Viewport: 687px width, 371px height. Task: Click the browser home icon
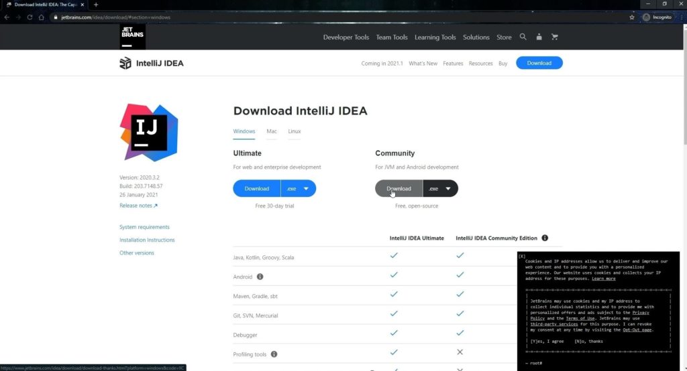pyautogui.click(x=41, y=17)
